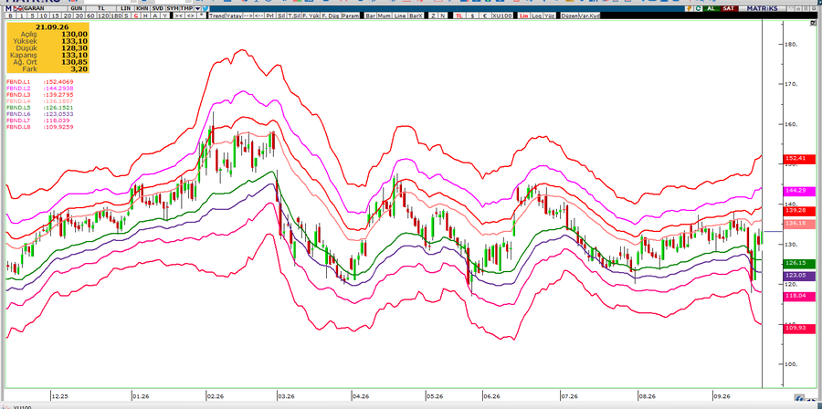Viewport: 822px width, 409px height.
Task: Click the Düzen layout button
Action: (569, 16)
